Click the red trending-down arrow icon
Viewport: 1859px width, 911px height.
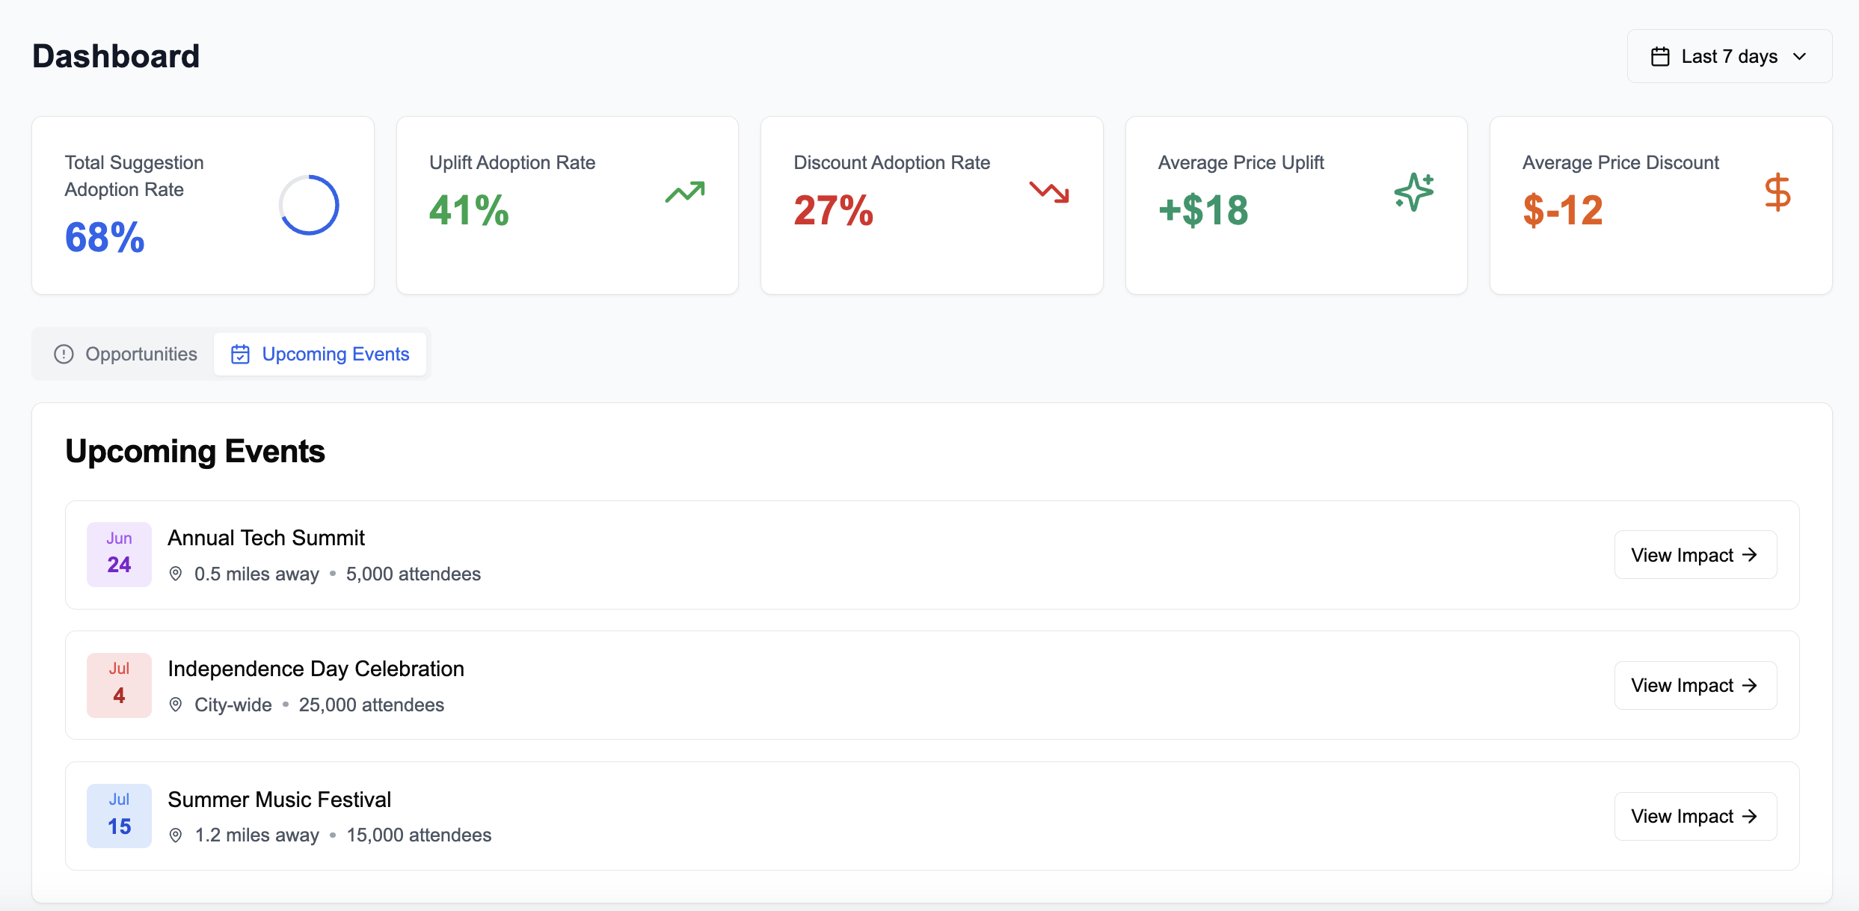(x=1049, y=192)
